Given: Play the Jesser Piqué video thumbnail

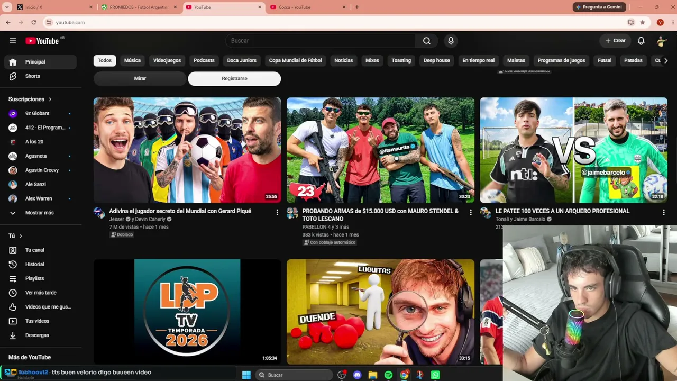Looking at the screenshot, I should click(x=187, y=150).
